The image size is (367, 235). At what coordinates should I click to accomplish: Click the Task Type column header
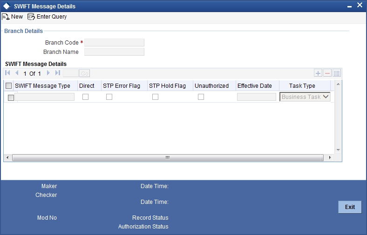click(x=302, y=85)
